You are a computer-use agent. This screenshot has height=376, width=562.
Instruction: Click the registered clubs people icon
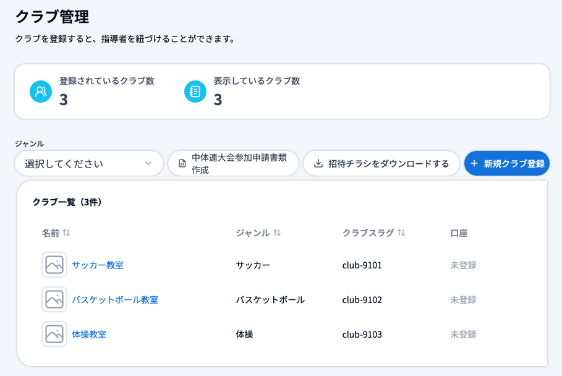[x=41, y=92]
